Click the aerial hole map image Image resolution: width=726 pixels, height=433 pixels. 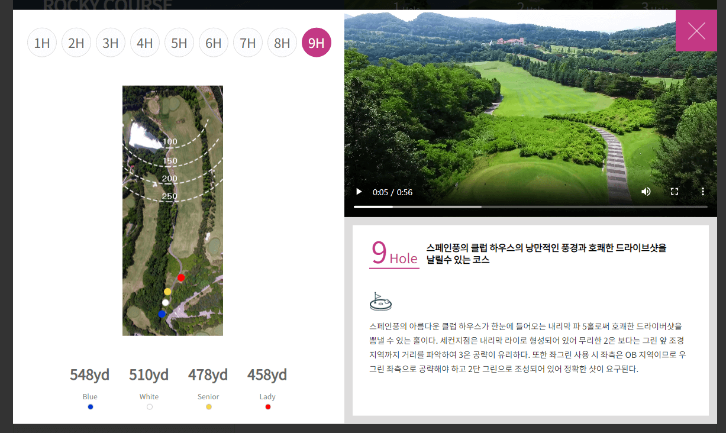tap(172, 209)
